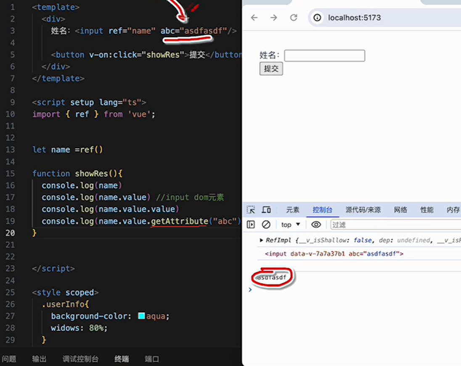Click '</script>' closing tag
Image resolution: width=461 pixels, height=366 pixels.
[x=53, y=268]
